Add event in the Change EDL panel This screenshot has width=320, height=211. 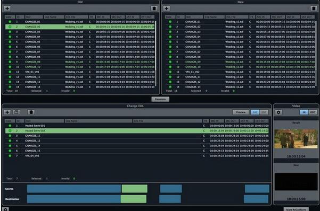pos(7,112)
